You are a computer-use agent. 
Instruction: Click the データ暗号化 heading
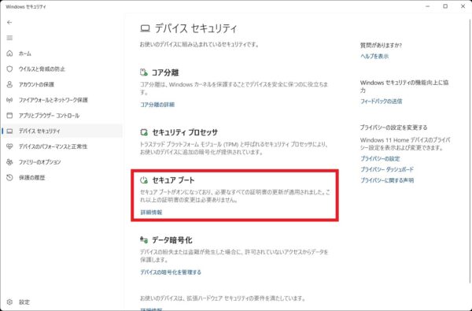point(171,240)
